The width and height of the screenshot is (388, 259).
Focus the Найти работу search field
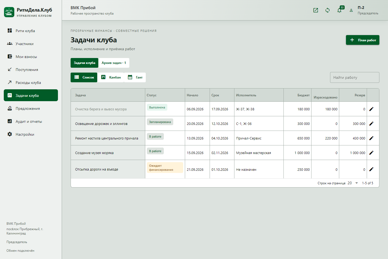click(355, 77)
